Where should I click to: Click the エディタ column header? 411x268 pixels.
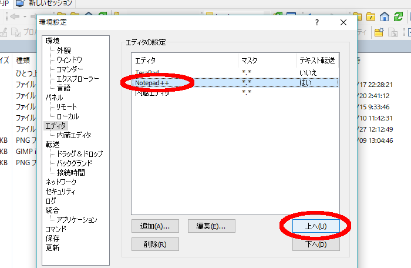[185, 61]
